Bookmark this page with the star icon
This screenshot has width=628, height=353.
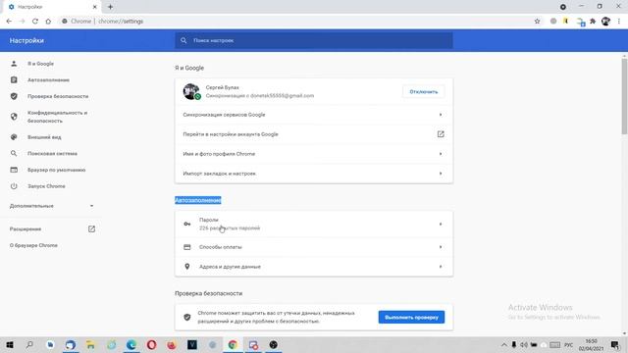[537, 22]
